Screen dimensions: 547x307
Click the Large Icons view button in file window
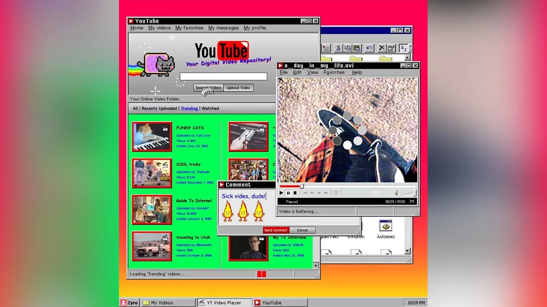coord(403,48)
